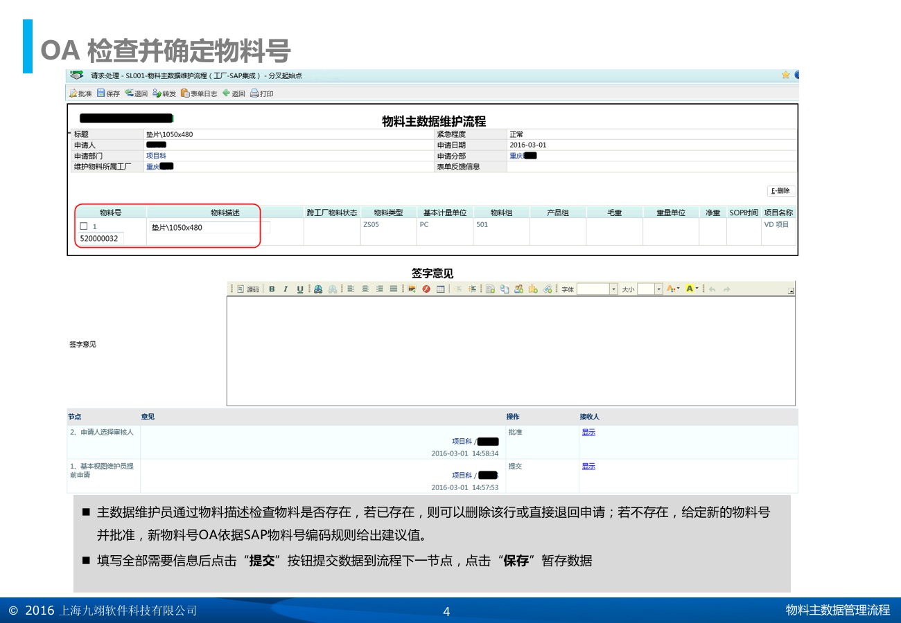901x623 pixels.
Task: Click 显示 link in the 提交 row
Action: [588, 467]
